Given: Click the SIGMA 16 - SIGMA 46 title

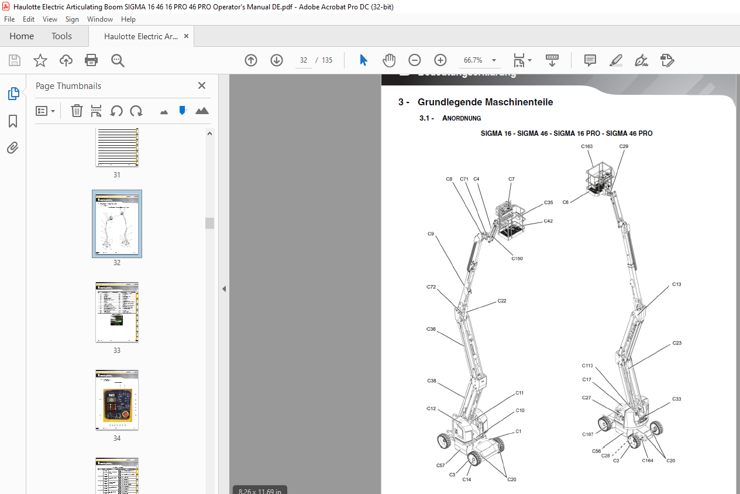Looking at the screenshot, I should coord(566,133).
